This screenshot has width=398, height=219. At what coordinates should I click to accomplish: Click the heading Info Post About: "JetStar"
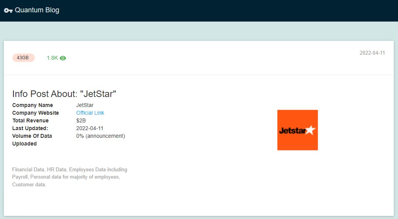coord(64,94)
